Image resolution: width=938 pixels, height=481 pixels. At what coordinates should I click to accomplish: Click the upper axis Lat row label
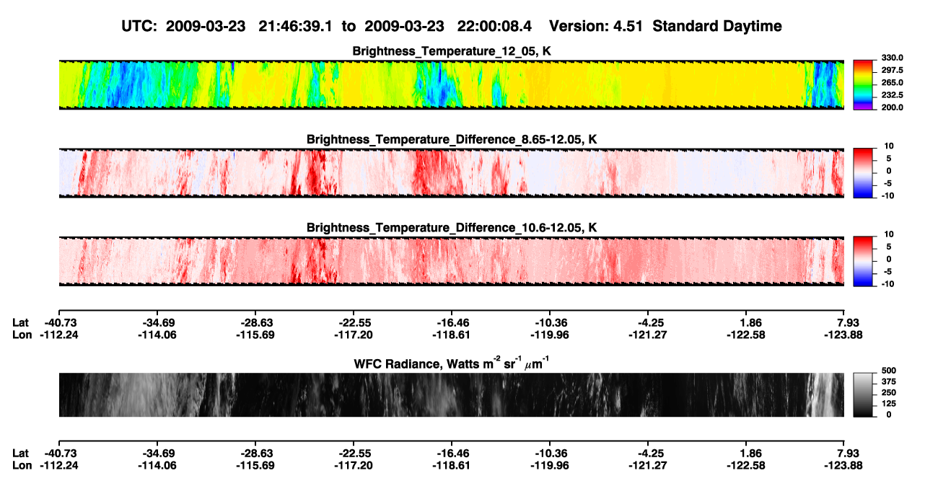[x=20, y=322]
